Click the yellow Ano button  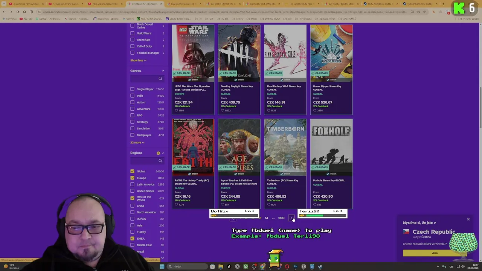pos(435,253)
